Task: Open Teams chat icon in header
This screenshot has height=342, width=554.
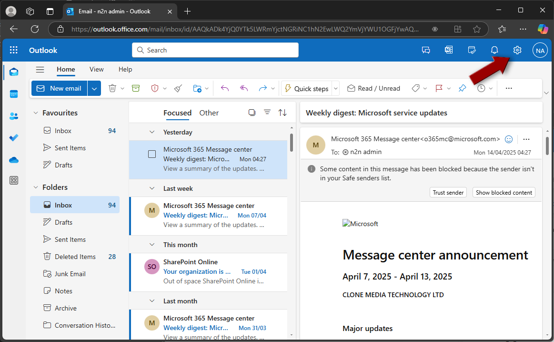Action: [426, 50]
